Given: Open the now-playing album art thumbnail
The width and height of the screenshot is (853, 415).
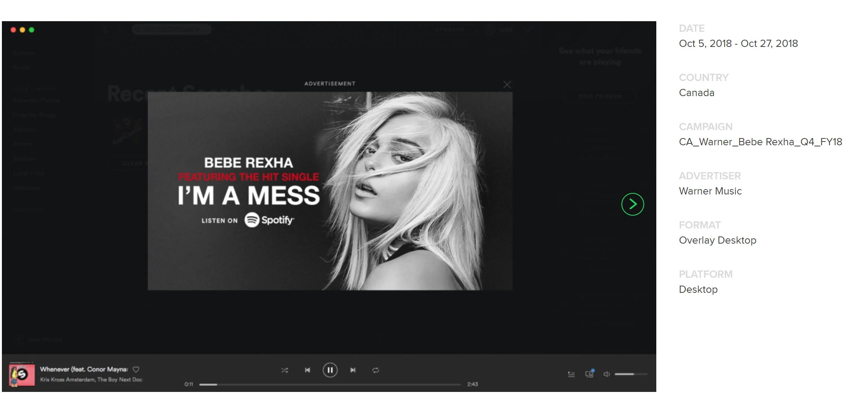Looking at the screenshot, I should [22, 375].
